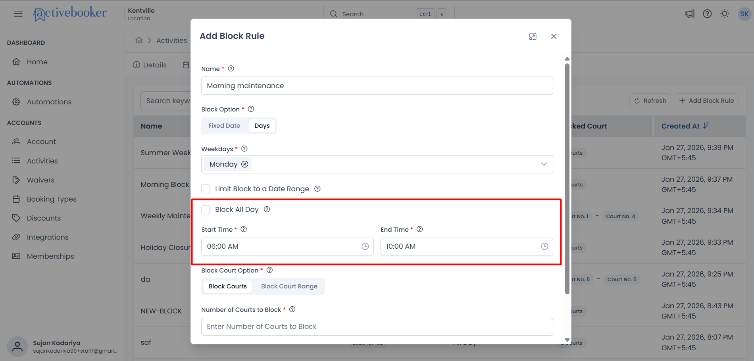Open the announcements megaphone icon
The height and width of the screenshot is (361, 754).
pyautogui.click(x=690, y=14)
